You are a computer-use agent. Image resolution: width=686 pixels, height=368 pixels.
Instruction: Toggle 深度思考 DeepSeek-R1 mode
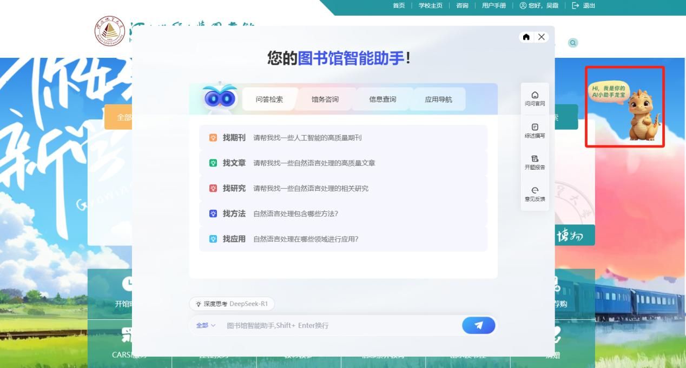(232, 304)
